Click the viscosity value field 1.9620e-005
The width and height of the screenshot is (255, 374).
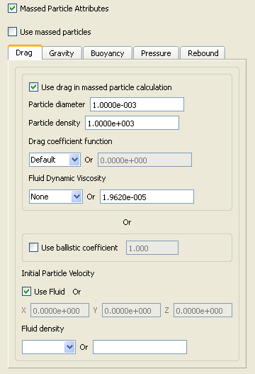147,197
